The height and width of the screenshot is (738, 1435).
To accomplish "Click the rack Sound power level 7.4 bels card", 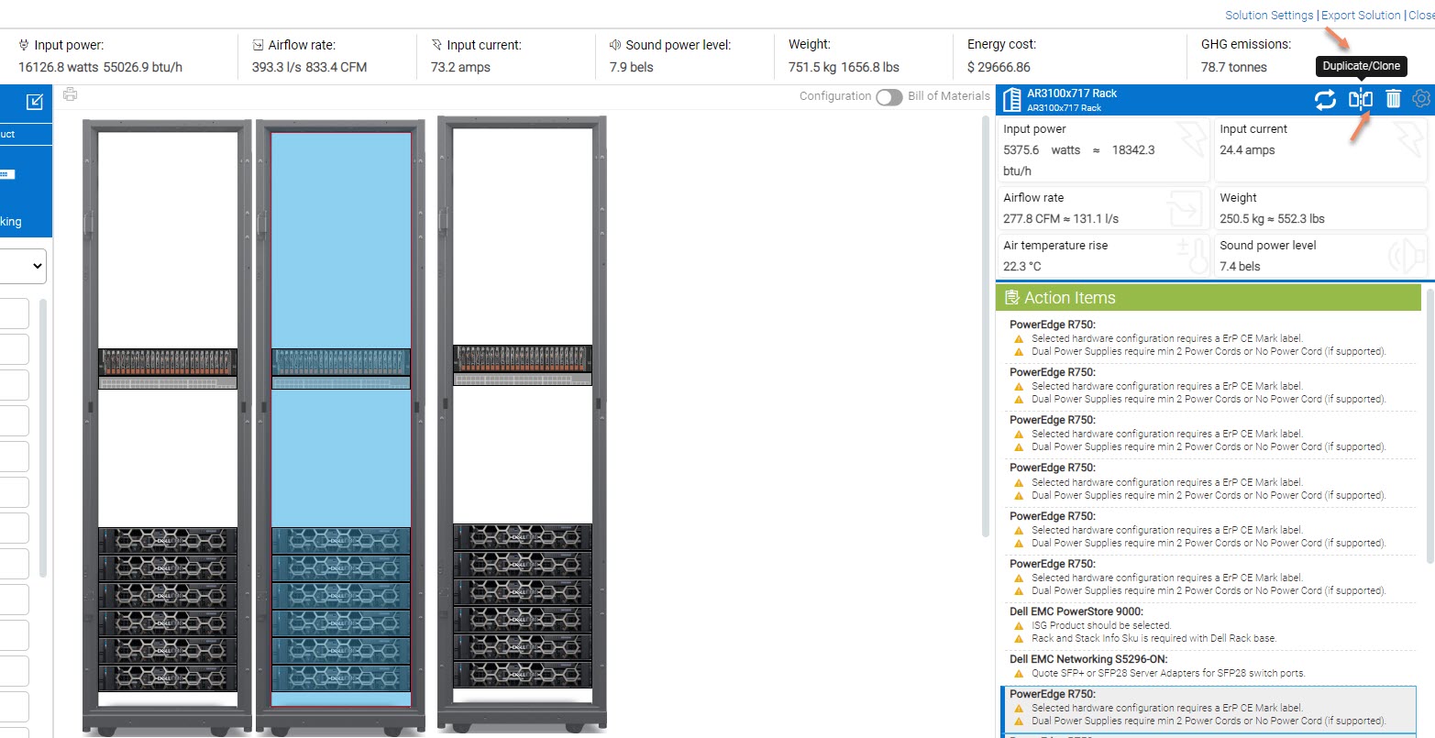I will point(1320,256).
